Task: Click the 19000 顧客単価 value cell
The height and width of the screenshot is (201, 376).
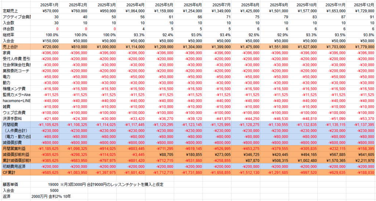Action: point(44,184)
